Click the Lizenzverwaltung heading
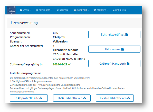This screenshot has width=153, height=112. [x=24, y=23]
